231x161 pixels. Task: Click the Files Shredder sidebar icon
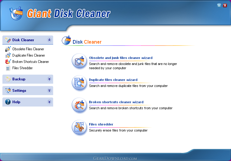coord(8,68)
